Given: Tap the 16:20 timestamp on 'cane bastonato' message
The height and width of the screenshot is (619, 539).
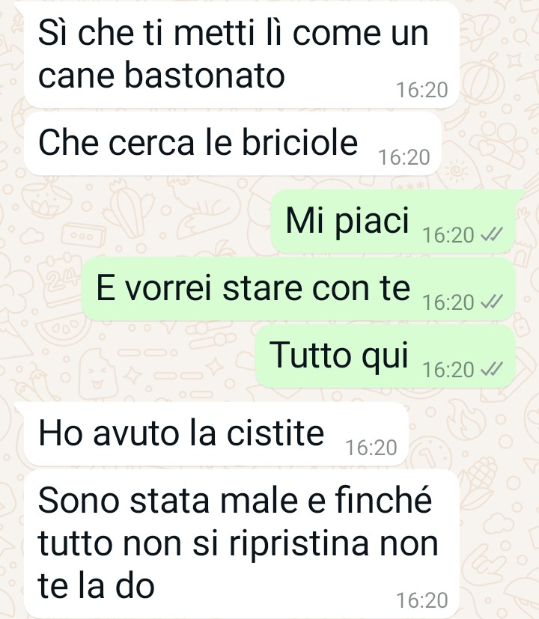Looking at the screenshot, I should coord(422,90).
